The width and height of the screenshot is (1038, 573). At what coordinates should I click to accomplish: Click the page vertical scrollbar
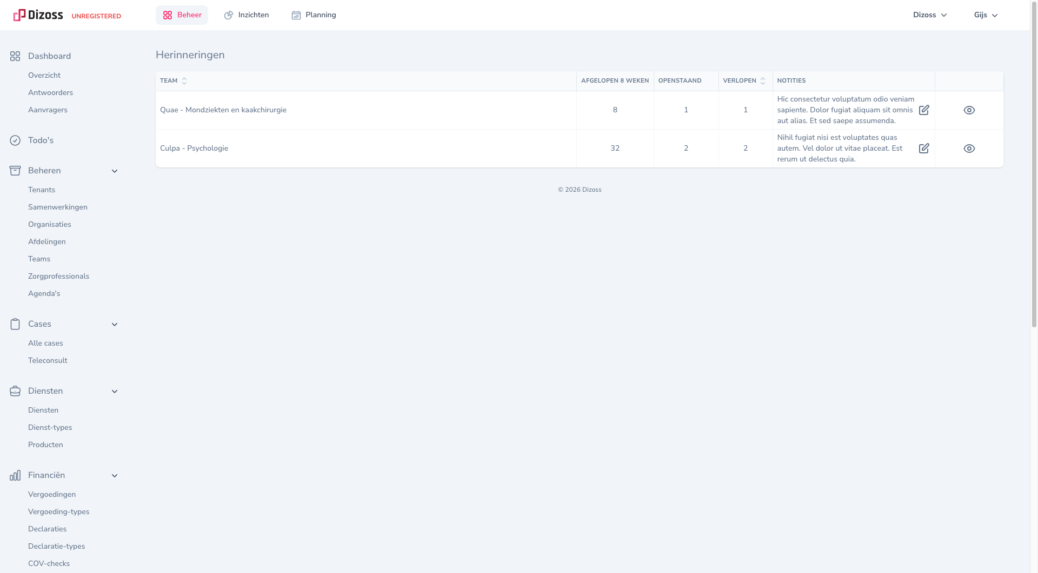point(1034,162)
